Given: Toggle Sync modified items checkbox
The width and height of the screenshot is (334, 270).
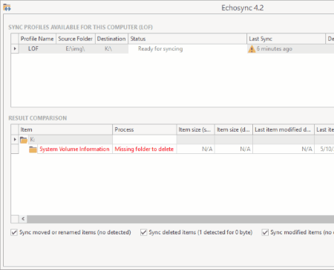Looking at the screenshot, I should [x=265, y=232].
